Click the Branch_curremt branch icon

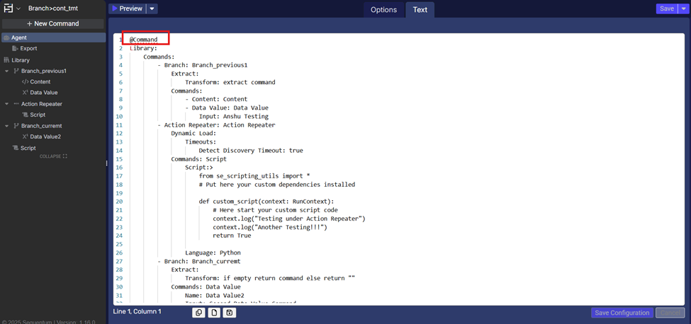click(x=16, y=126)
